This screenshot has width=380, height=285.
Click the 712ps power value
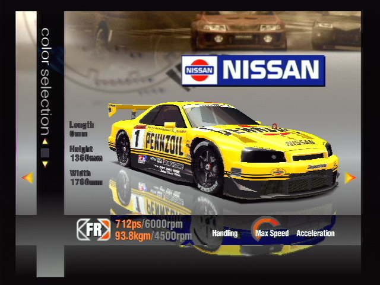129,224
